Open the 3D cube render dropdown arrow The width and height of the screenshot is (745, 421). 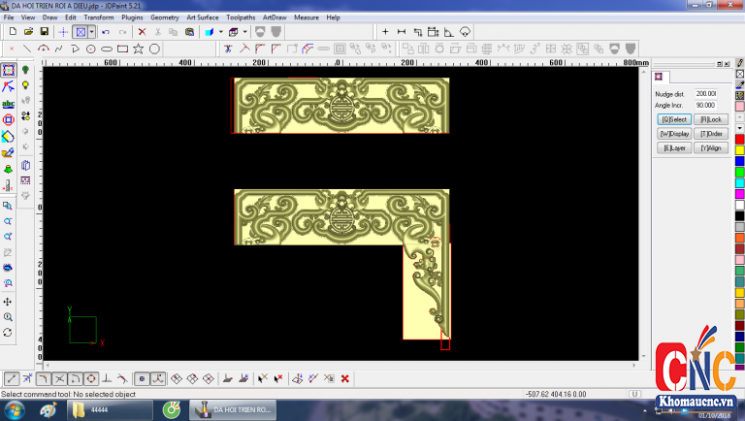pos(221,32)
